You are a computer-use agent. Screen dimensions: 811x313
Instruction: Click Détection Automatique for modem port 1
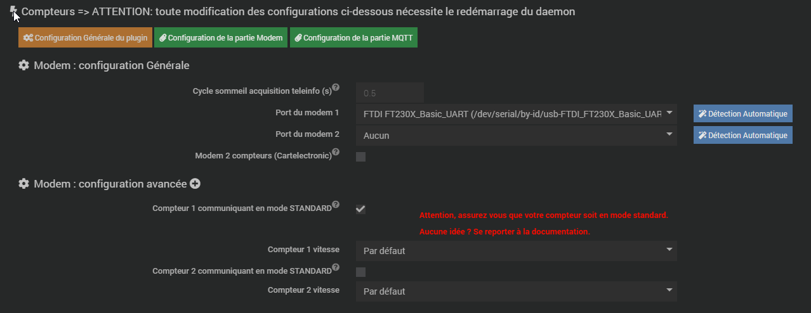(743, 114)
